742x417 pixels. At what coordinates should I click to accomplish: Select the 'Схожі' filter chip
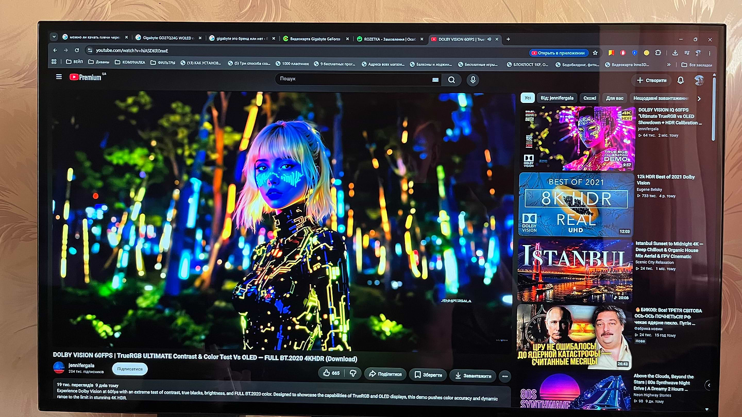point(590,98)
